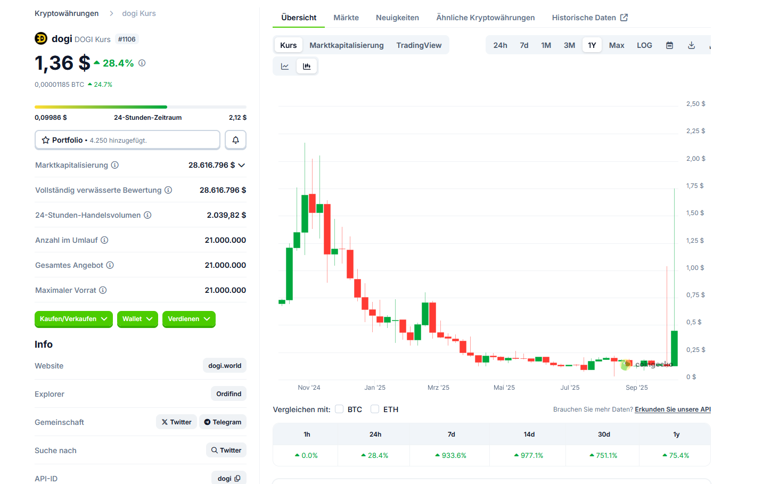Screen dimensions: 771x484
Task: Open the dogi.world website link
Action: [x=225, y=366]
